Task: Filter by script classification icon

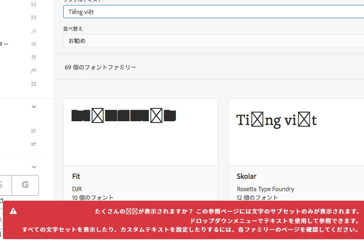Action: click(34, 31)
